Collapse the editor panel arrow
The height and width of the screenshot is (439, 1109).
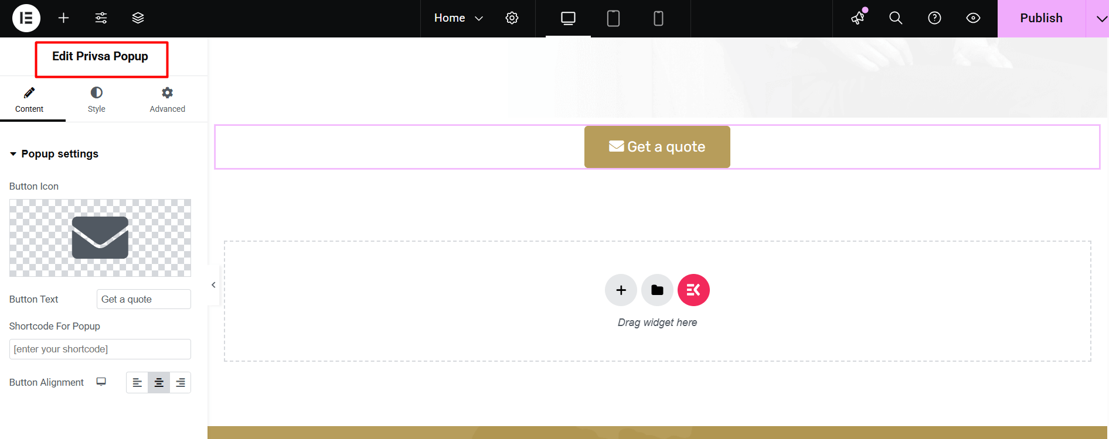213,285
